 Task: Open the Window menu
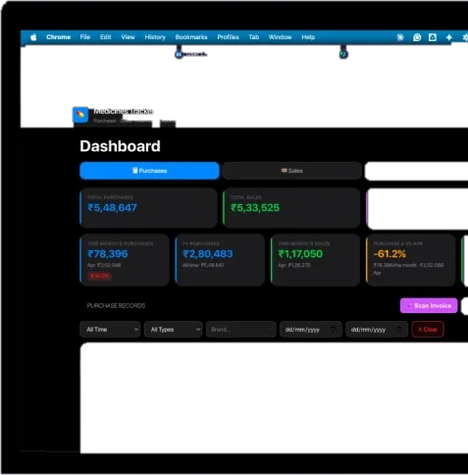click(x=280, y=37)
